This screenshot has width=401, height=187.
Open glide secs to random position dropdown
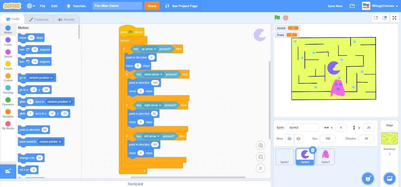pos(59,102)
